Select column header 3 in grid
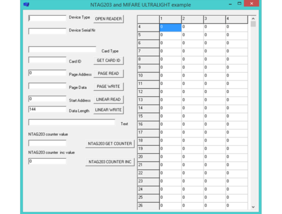 214,19
